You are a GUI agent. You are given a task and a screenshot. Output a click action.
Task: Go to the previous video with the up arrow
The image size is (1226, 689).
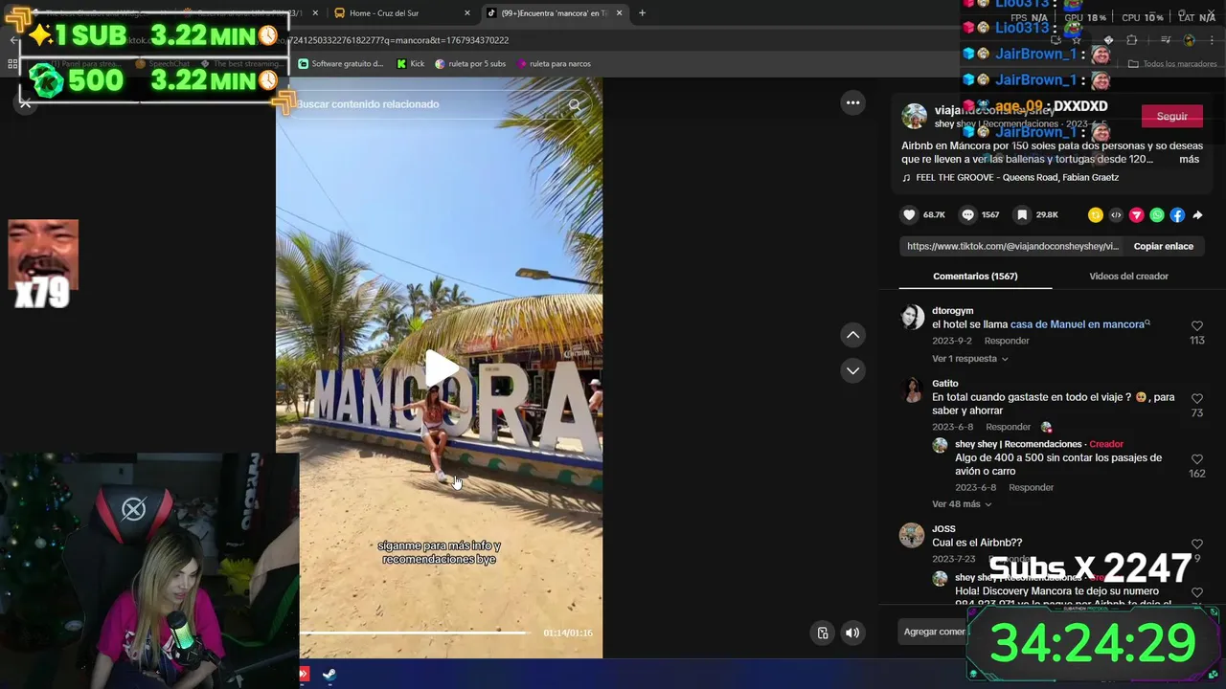point(852,335)
